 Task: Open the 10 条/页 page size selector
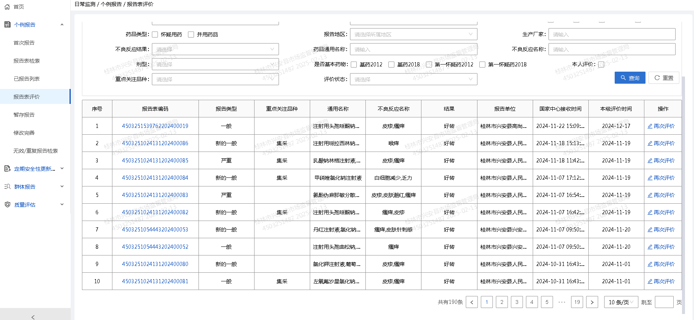click(x=621, y=302)
